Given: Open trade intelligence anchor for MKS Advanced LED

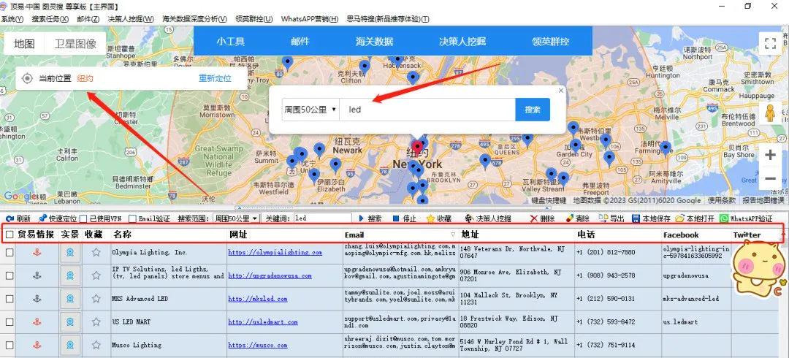Looking at the screenshot, I should 37,299.
